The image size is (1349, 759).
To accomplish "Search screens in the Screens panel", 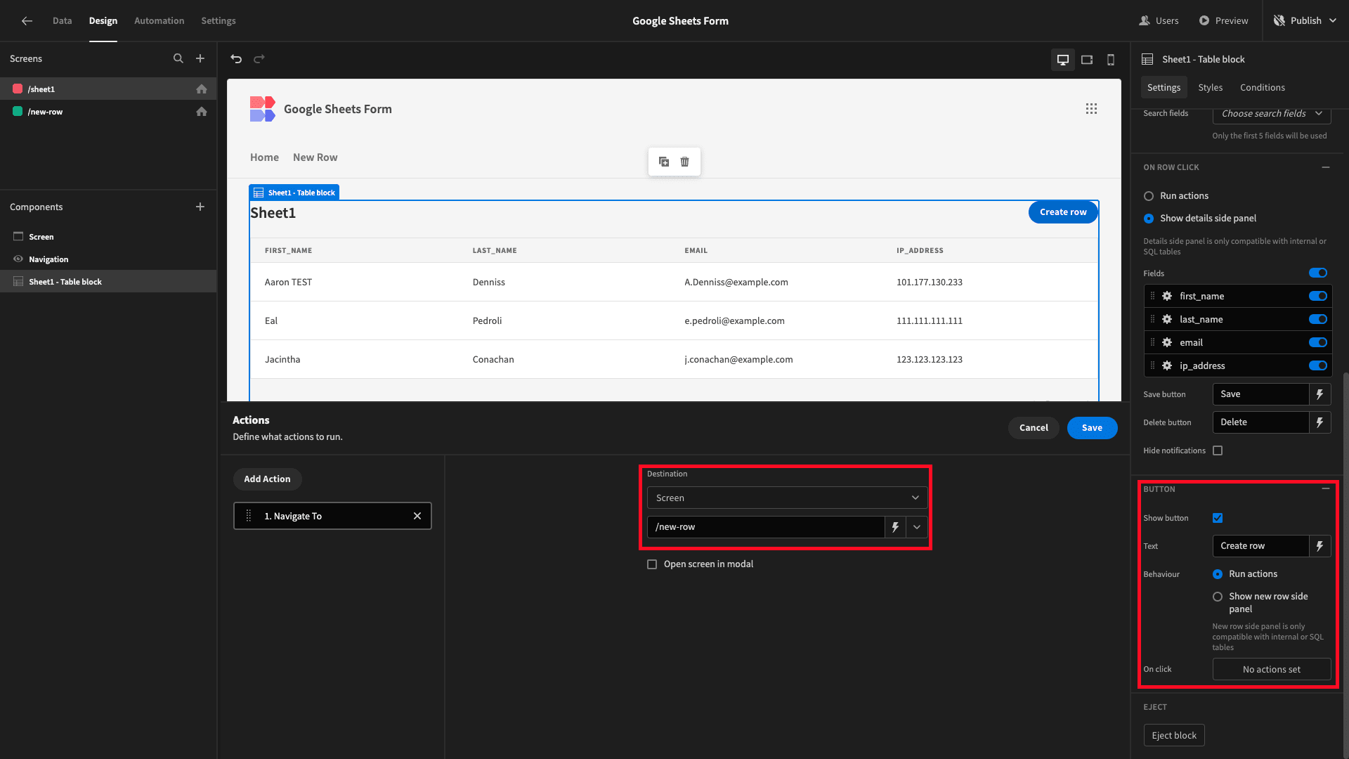I will (x=178, y=58).
